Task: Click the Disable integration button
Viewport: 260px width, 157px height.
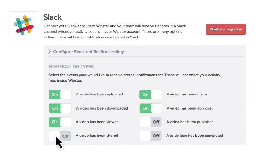Action: tap(226, 29)
